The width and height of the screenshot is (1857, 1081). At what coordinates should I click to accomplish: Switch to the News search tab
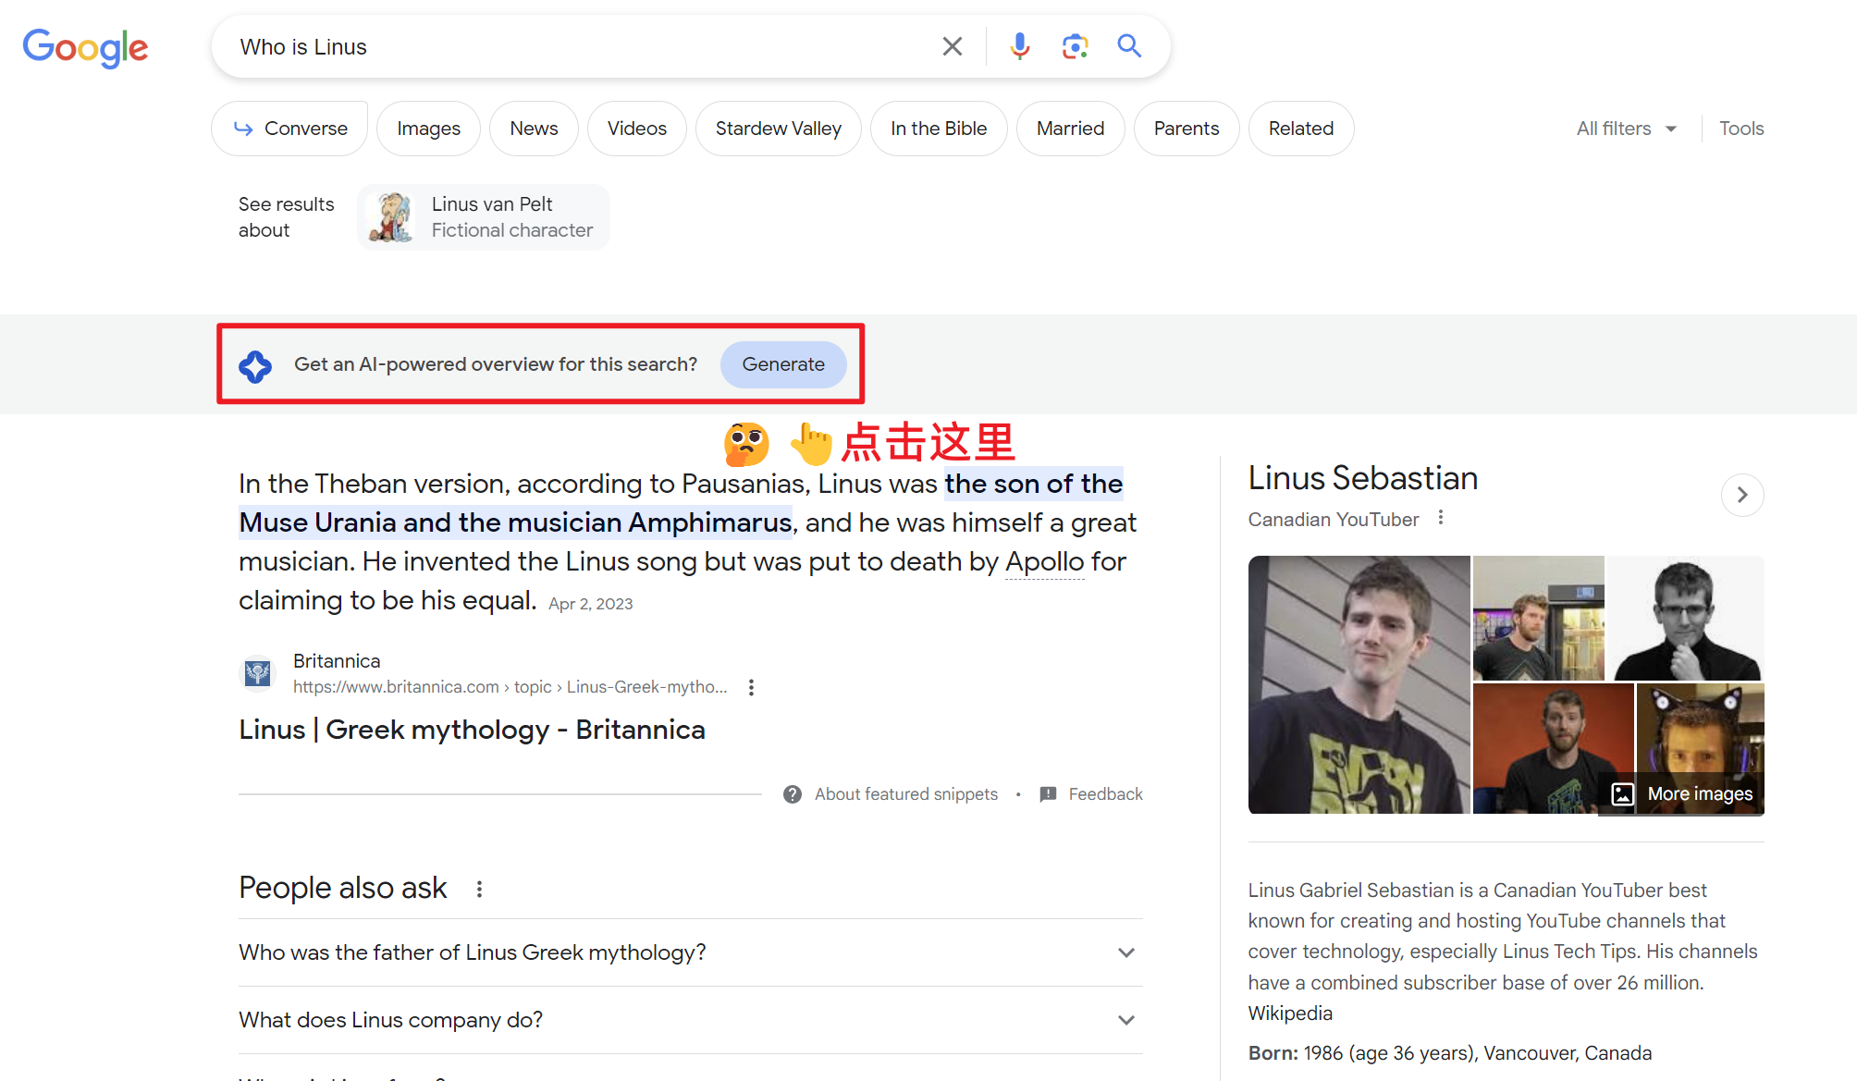point(534,128)
